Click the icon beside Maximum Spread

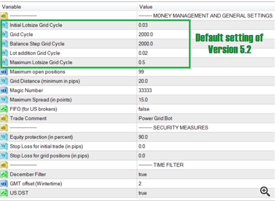4,100
